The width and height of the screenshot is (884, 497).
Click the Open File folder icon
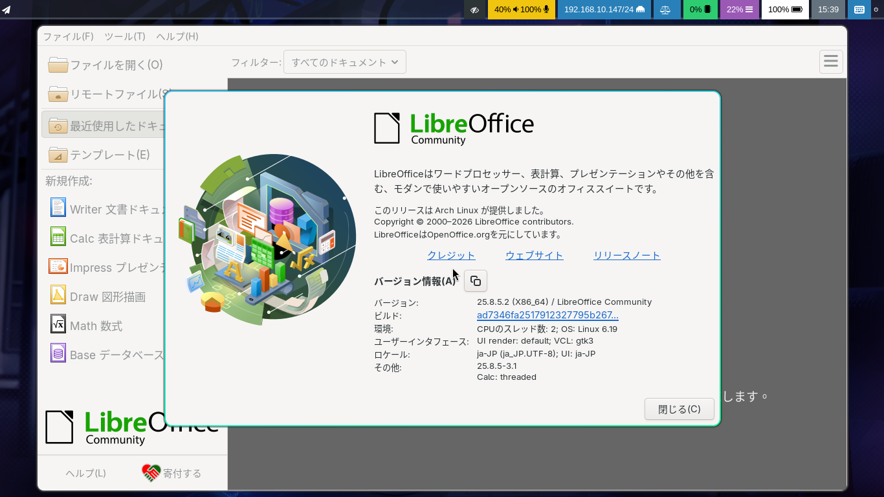pos(58,65)
